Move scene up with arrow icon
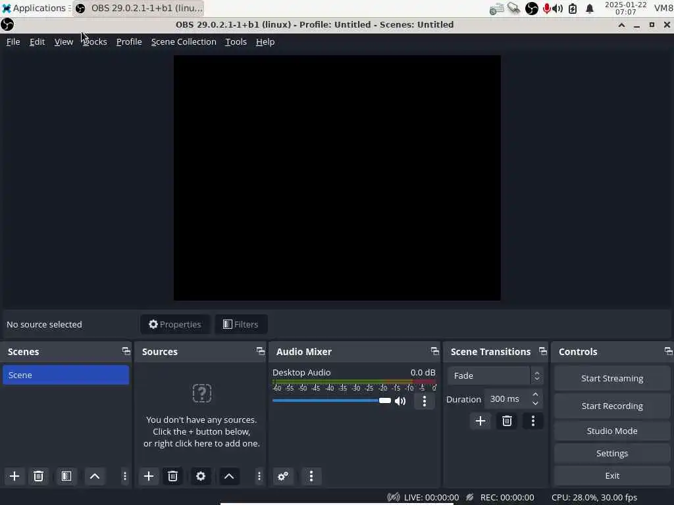 pyautogui.click(x=95, y=476)
